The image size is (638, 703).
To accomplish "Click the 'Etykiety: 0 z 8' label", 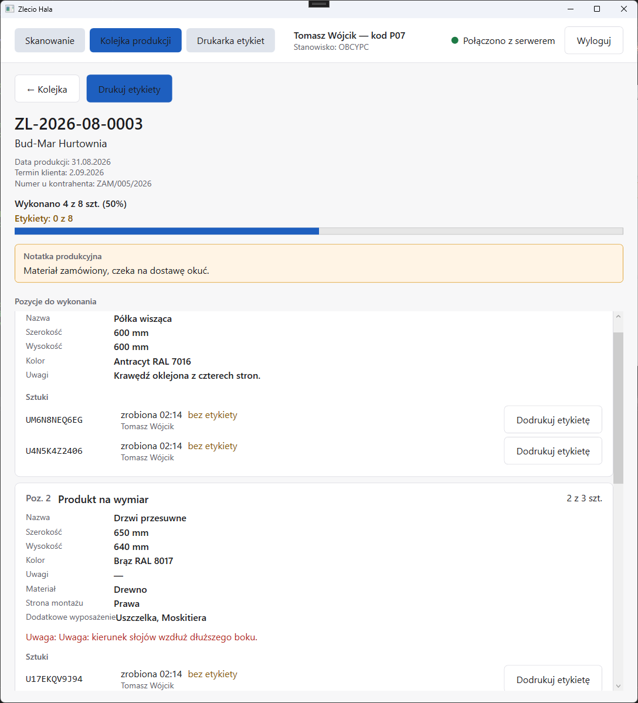I will [44, 219].
